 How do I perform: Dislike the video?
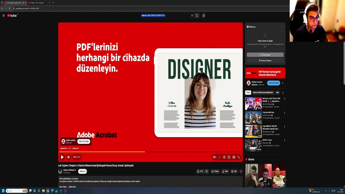tap(207, 171)
